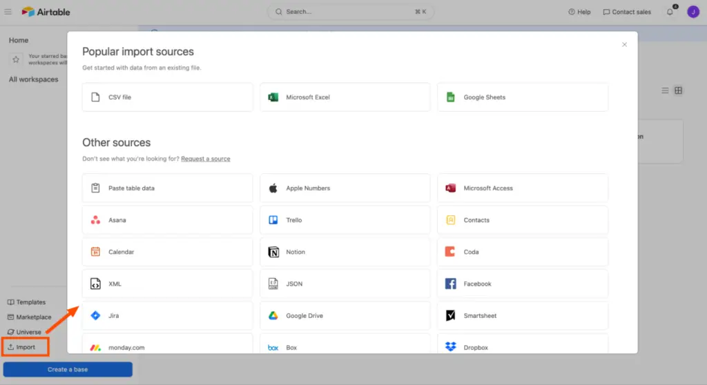This screenshot has height=385, width=707.
Task: Select the Microsoft Excel import source
Action: pos(345,97)
